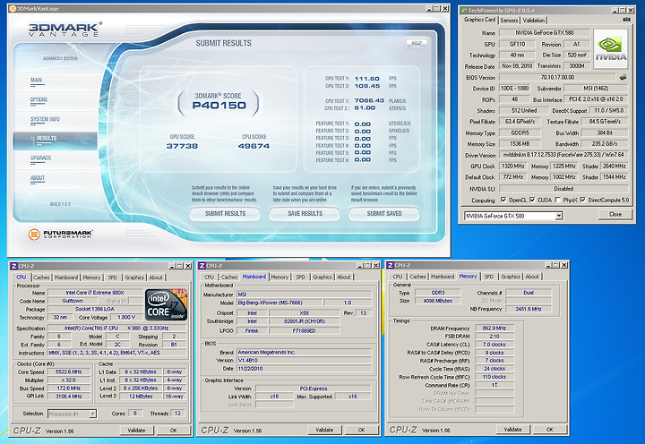Click the CPU-Z mainboard window title icon
The height and width of the screenshot is (444, 645).
202,266
